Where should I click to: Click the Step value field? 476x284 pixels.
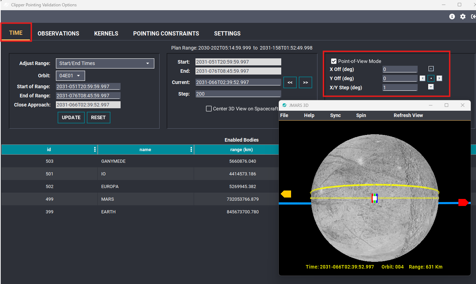[238, 94]
